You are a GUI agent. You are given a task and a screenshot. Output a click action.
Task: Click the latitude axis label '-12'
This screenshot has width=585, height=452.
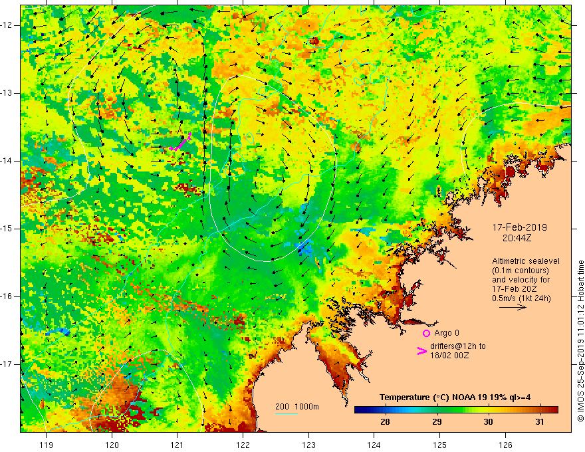pyautogui.click(x=7, y=25)
